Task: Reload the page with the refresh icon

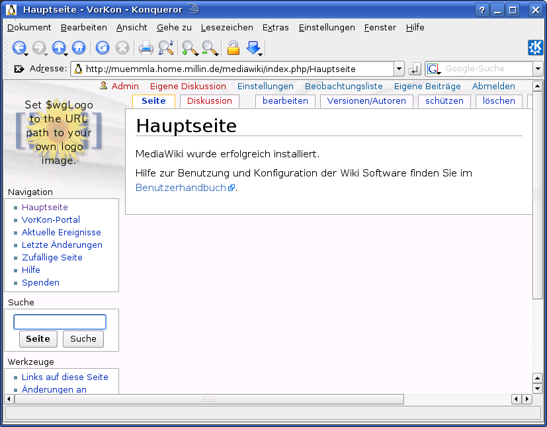Action: pos(103,48)
